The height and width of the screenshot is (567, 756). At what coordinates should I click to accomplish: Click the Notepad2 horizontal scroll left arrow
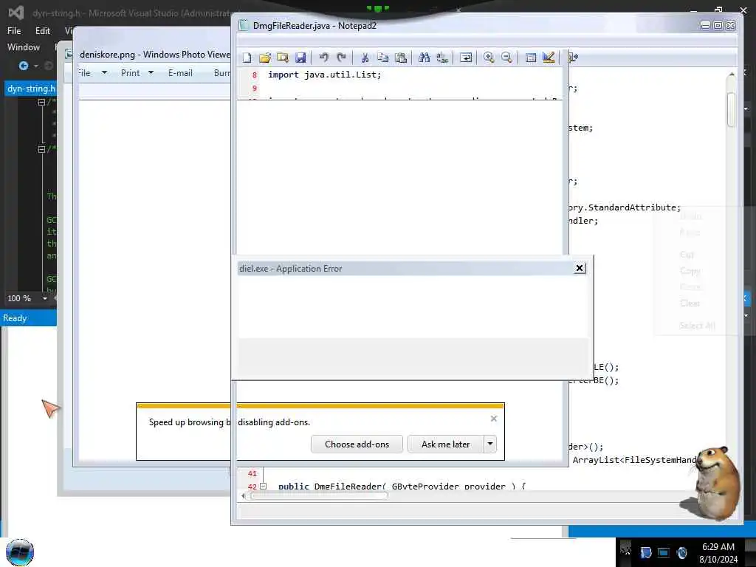242,495
